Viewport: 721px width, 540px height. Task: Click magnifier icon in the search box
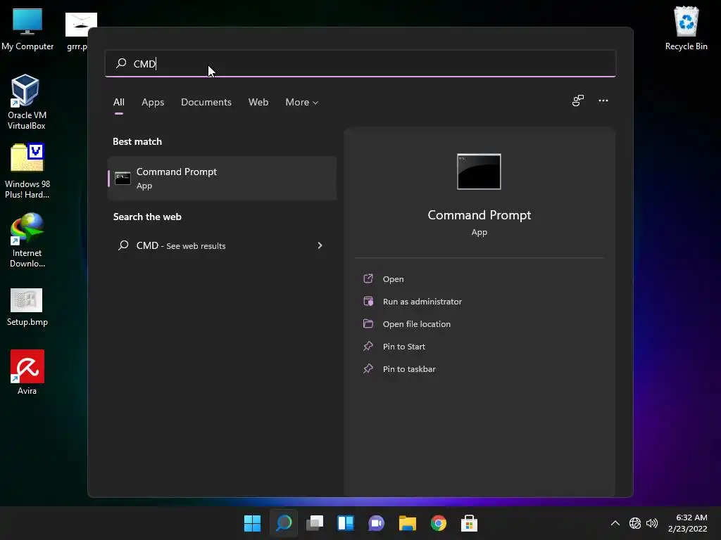(x=121, y=63)
